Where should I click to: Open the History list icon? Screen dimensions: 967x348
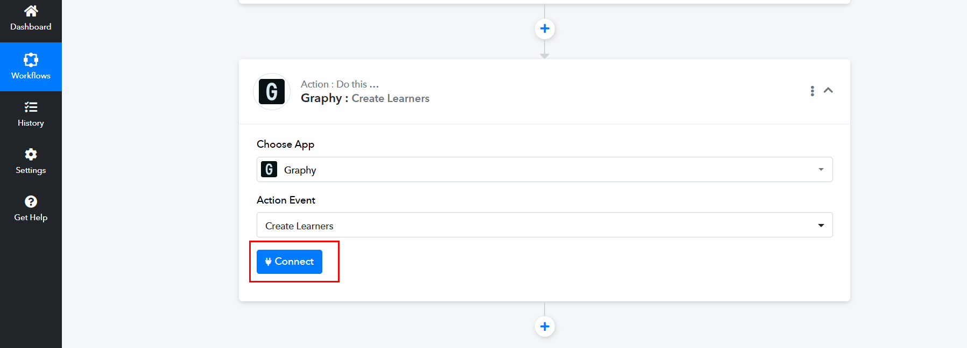(31, 107)
